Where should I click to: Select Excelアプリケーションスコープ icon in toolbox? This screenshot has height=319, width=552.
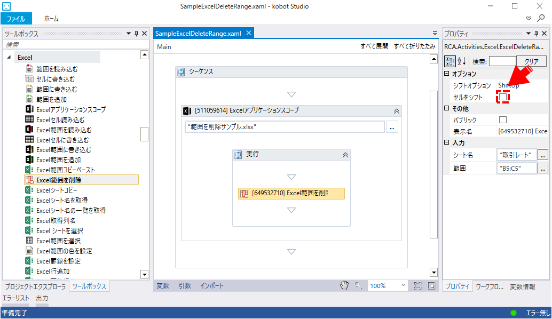(29, 109)
